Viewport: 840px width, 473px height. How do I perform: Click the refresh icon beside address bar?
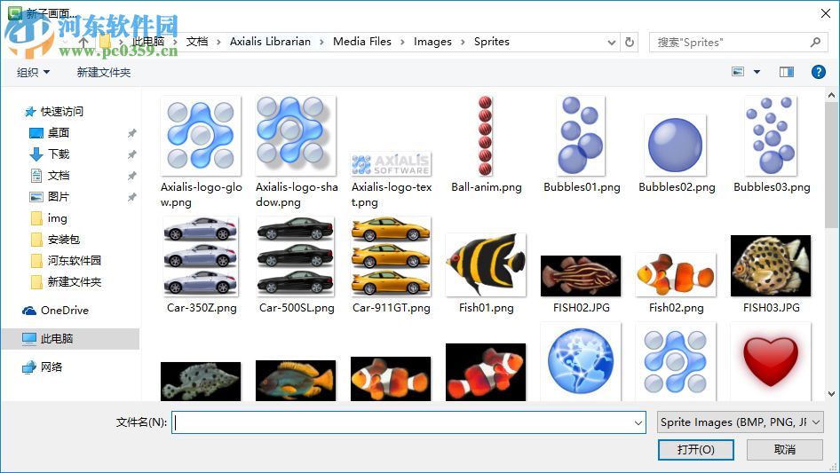click(630, 42)
